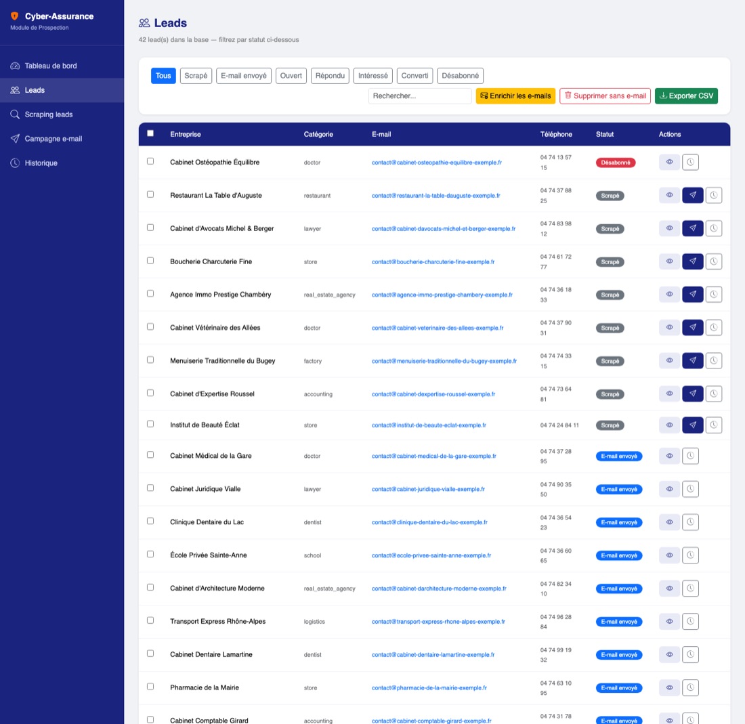This screenshot has width=745, height=724.
Task: Send email to Institut de Beauté Éclat
Action: pos(693,425)
